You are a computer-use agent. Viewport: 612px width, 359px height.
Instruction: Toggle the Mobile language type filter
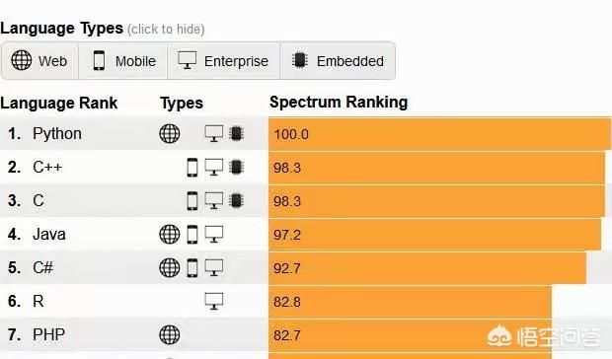coord(123,61)
